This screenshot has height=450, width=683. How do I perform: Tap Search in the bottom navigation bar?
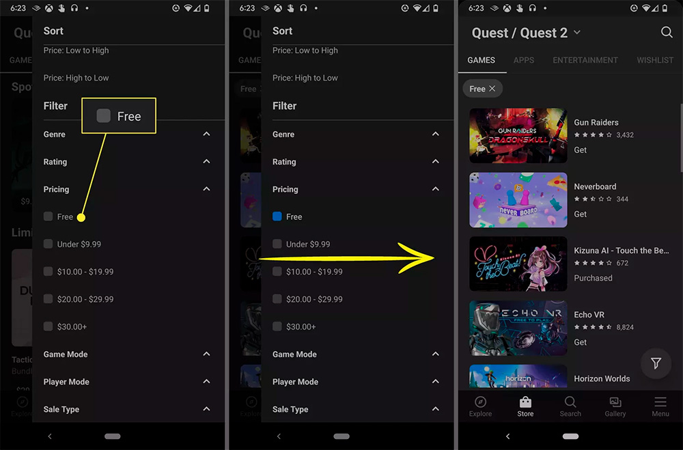(570, 406)
